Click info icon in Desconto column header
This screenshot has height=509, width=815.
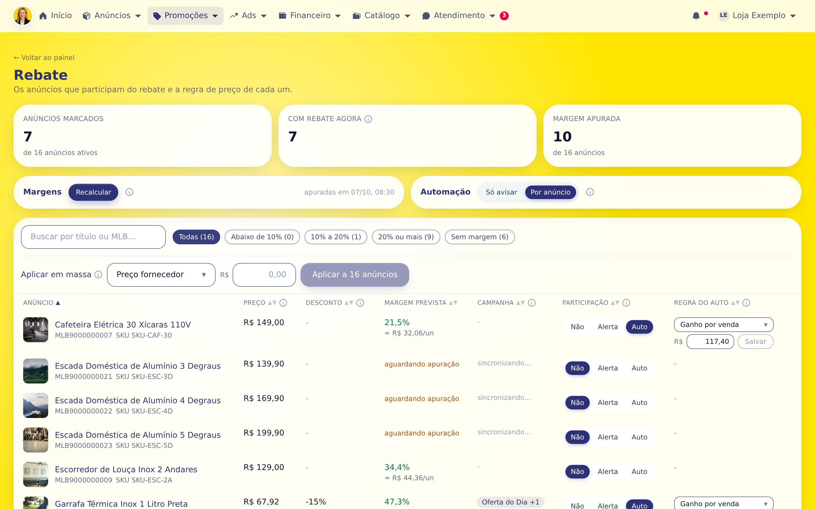pos(360,303)
